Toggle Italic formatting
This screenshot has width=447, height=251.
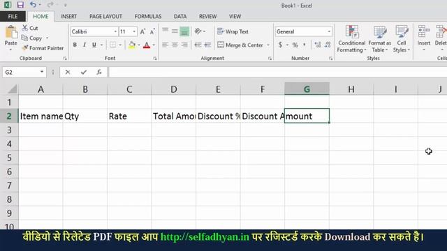pyautogui.click(x=85, y=45)
